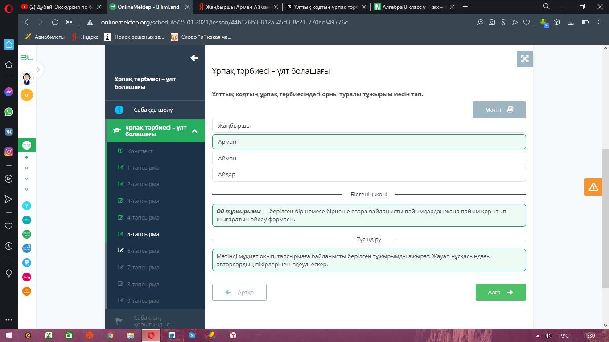This screenshot has width=609, height=342.
Task: Open Easy Setup sliders icon
Action: 600,22
